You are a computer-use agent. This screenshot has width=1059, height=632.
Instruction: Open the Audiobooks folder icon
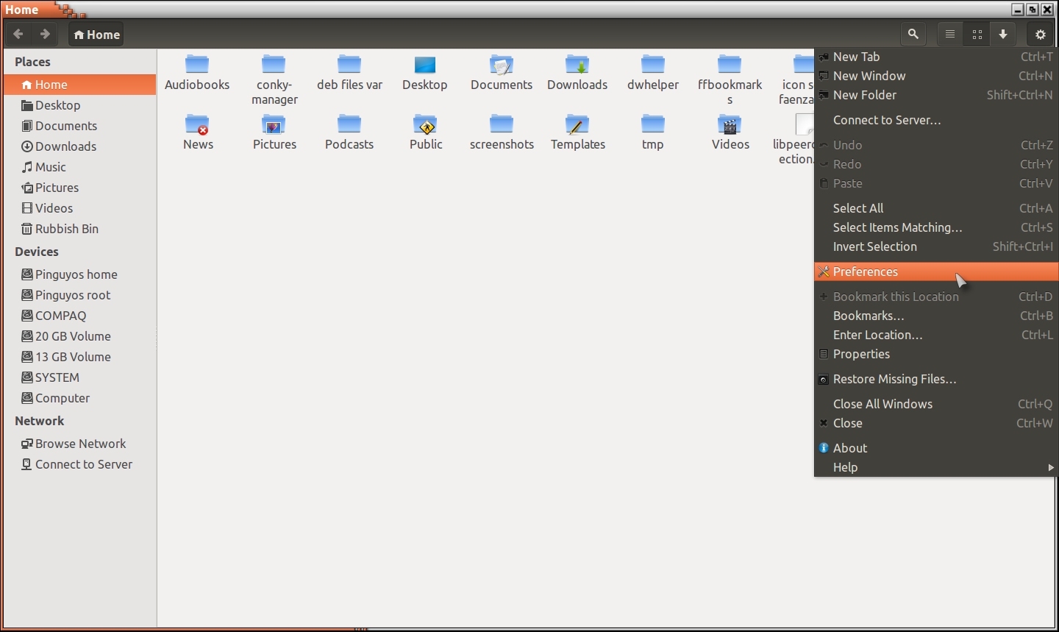point(197,65)
